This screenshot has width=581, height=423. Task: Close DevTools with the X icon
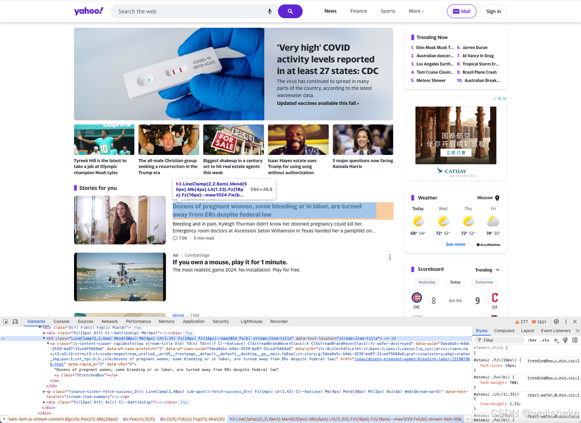pos(575,321)
